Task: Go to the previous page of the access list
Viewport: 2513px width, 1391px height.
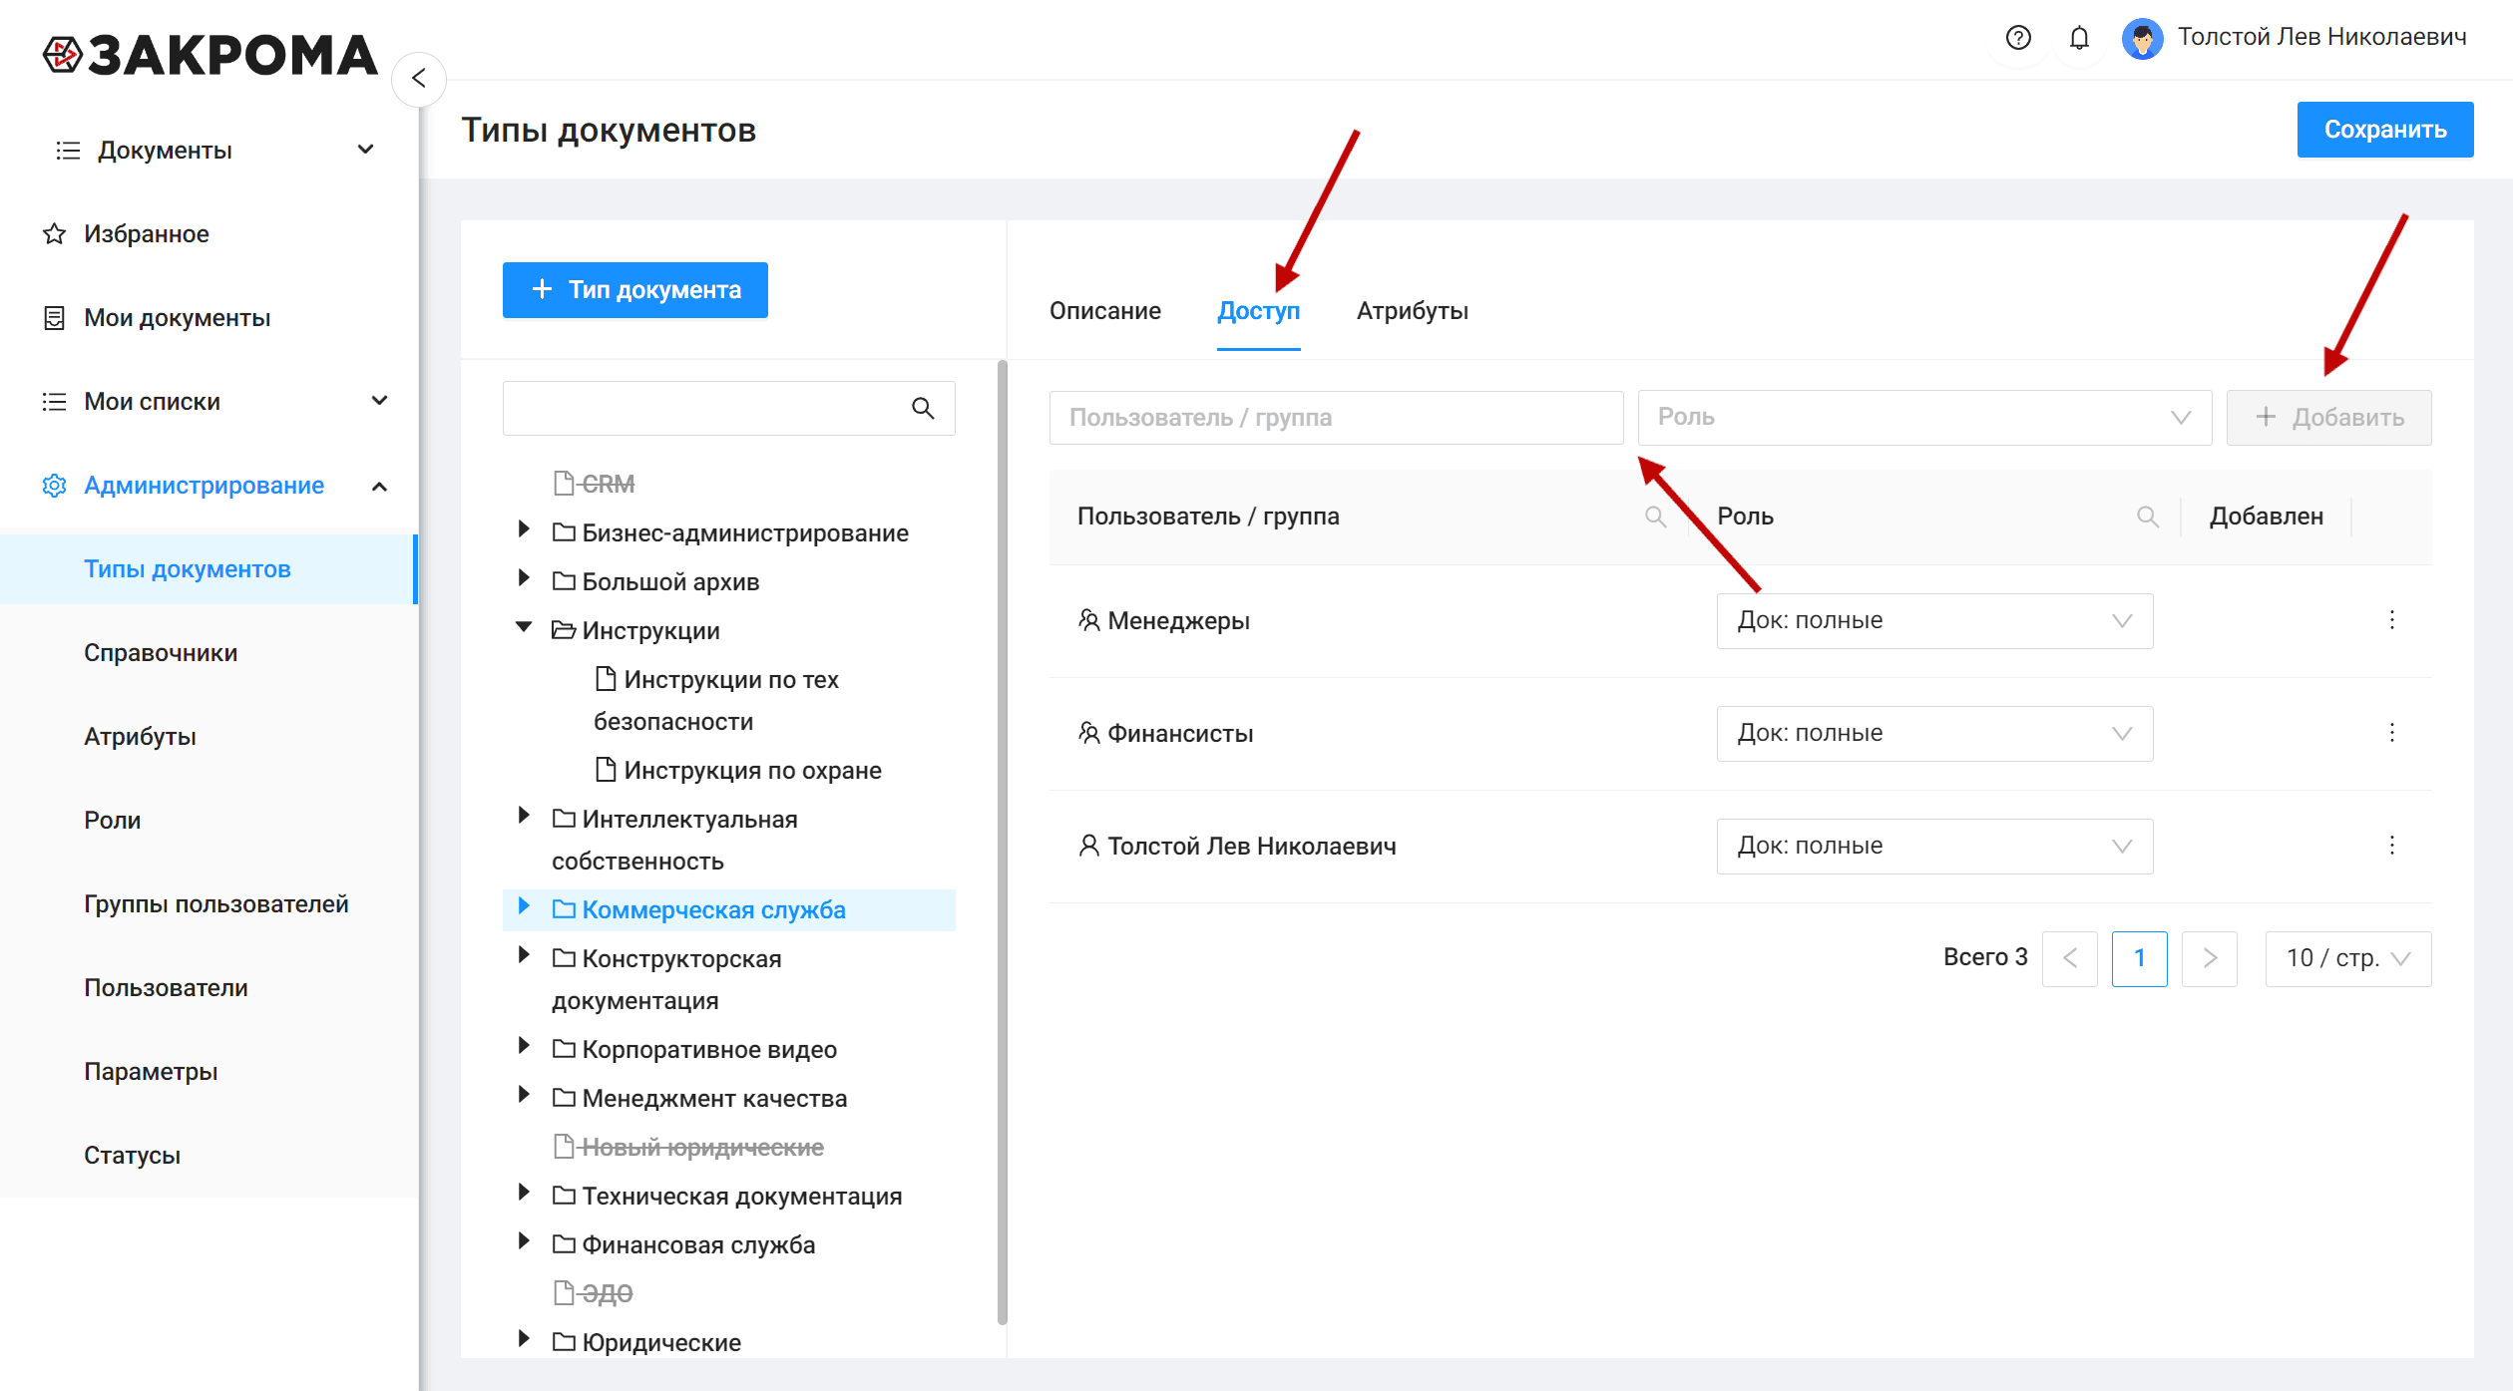Action: pos(2069,958)
